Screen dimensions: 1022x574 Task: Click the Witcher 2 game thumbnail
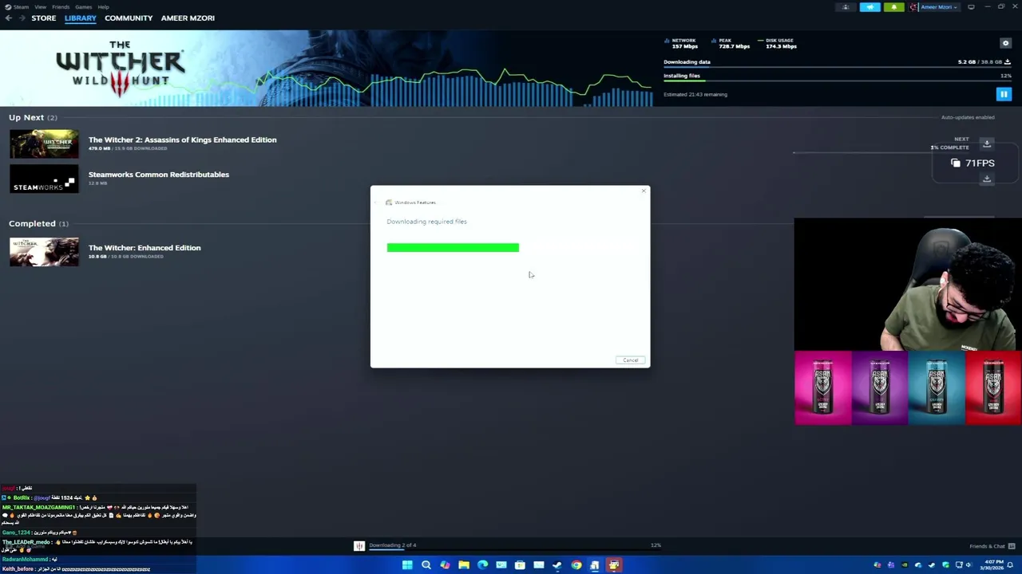click(44, 143)
